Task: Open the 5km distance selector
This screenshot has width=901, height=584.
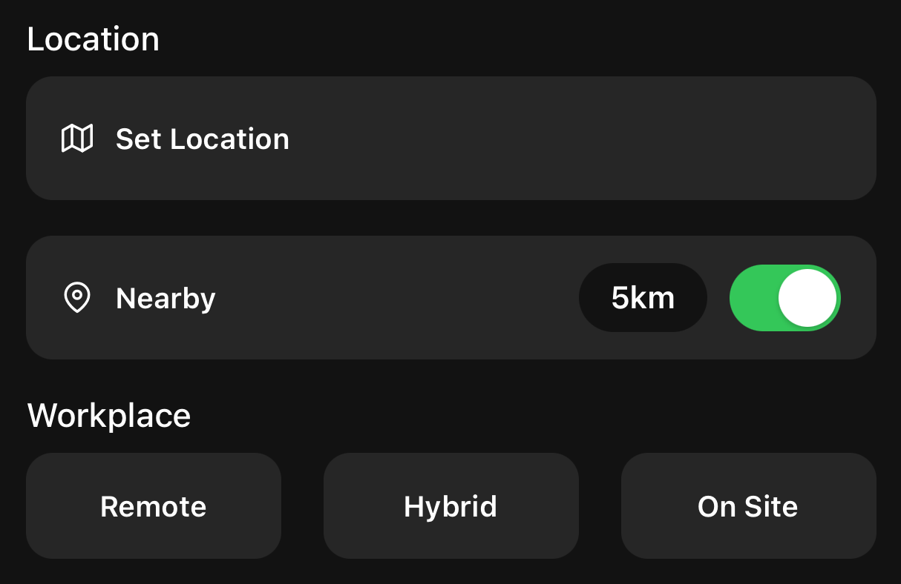Action: point(643,298)
